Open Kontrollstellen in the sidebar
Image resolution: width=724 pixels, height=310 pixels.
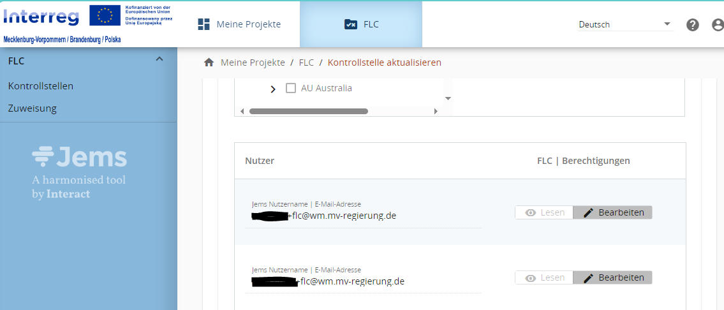click(x=40, y=85)
